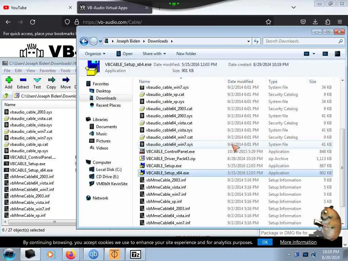Viewport: 348px width, 261px height.
Task: Close the VB-Audio Virtual Apps tab
Action: pos(147,7)
